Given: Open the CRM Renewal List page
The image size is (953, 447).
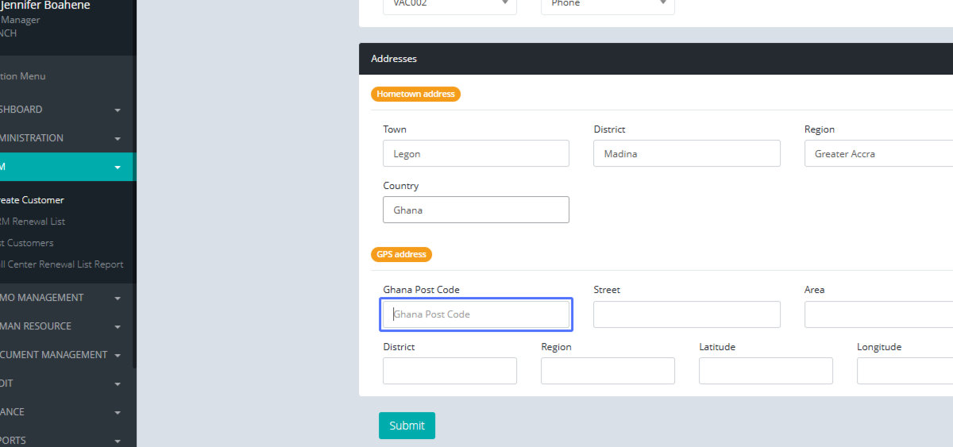Looking at the screenshot, I should pyautogui.click(x=33, y=222).
